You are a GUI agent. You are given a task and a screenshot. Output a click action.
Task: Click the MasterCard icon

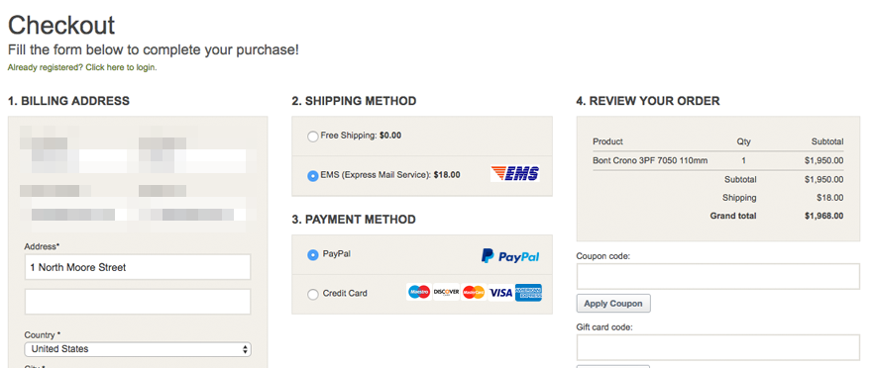point(474,292)
